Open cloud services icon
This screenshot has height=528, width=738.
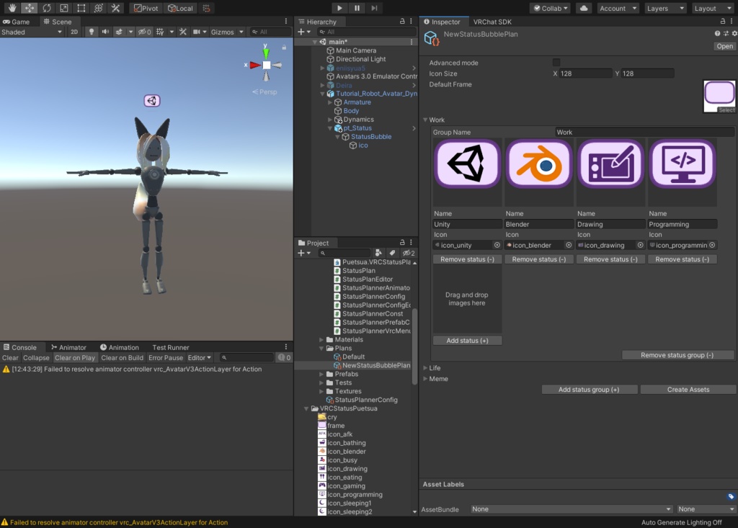point(584,8)
